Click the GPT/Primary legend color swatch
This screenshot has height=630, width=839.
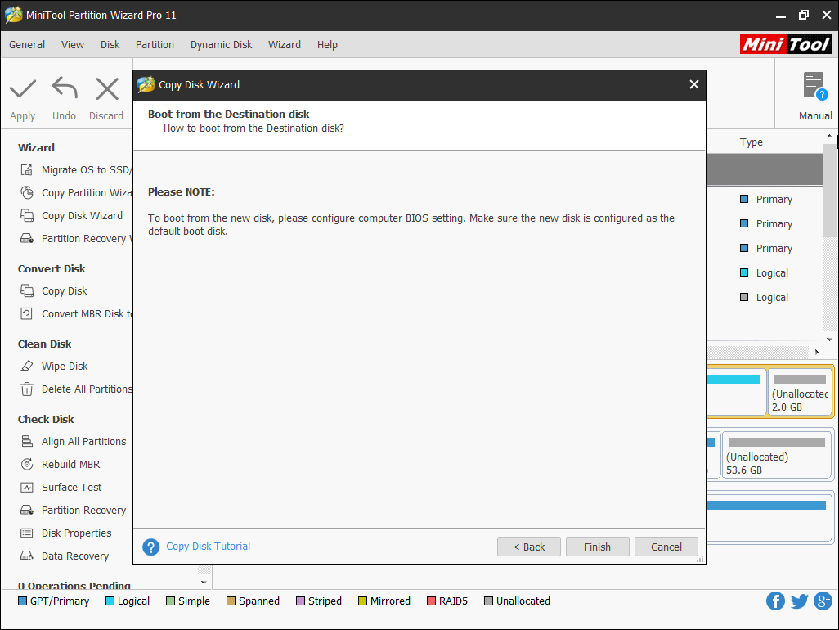pos(22,601)
